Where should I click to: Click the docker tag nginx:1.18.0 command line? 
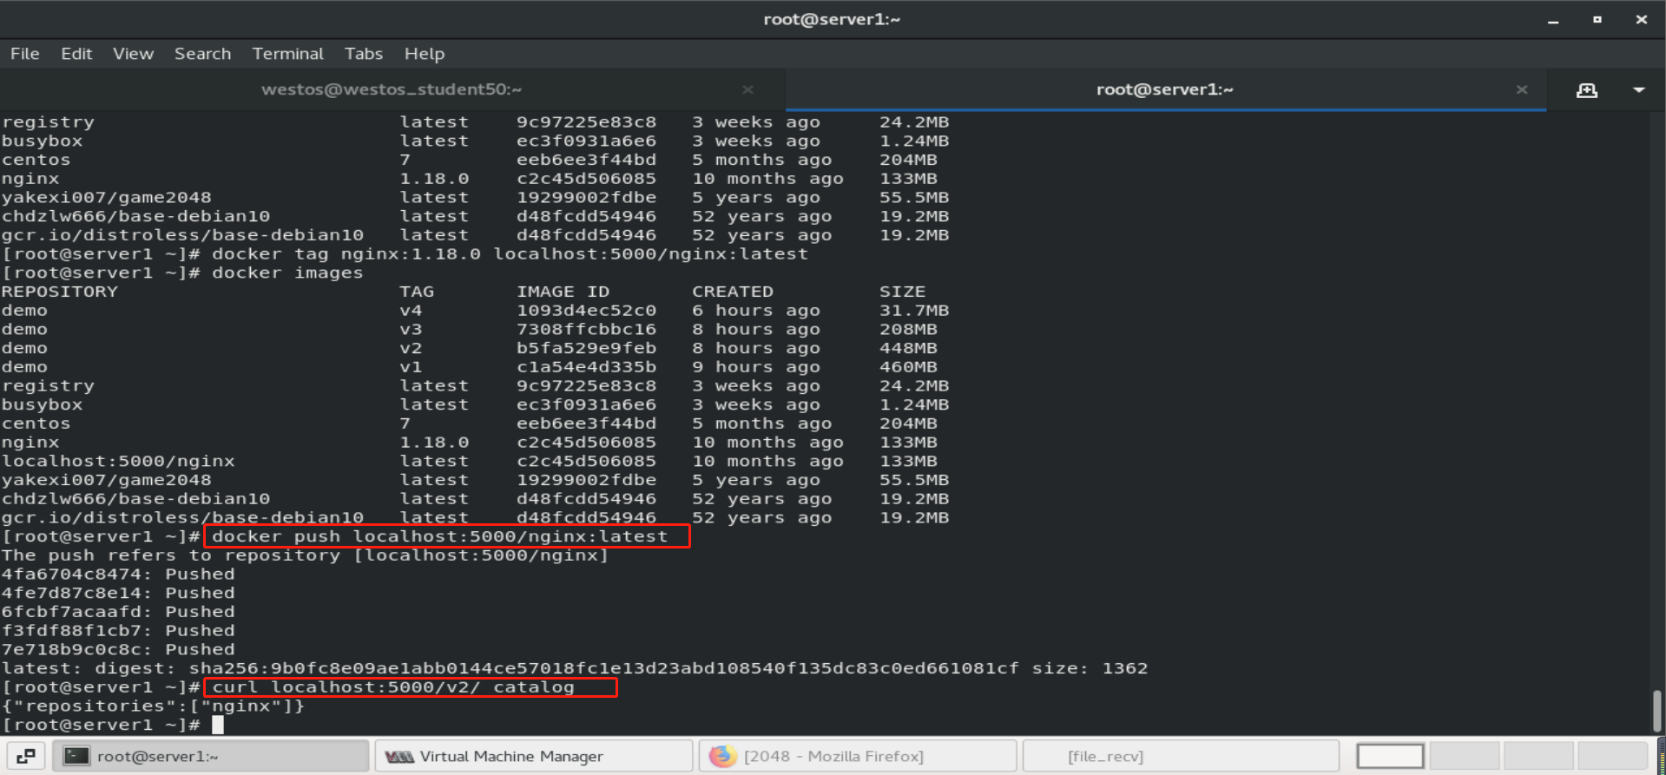click(510, 254)
